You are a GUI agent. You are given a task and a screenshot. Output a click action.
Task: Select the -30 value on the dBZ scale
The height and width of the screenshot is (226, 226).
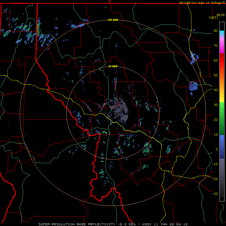(x=215, y=194)
